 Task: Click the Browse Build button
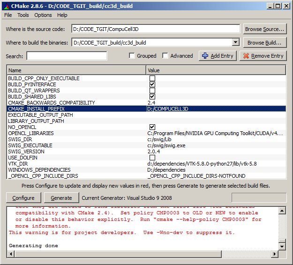(265, 43)
